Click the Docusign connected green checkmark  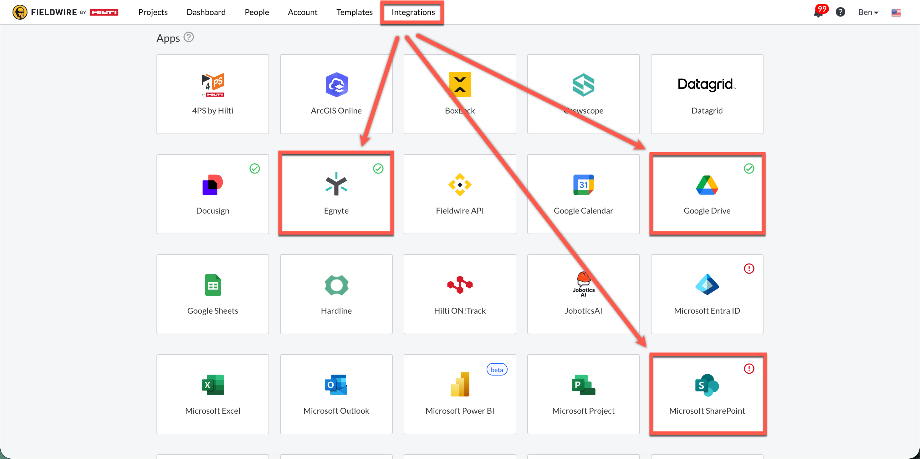[x=254, y=169]
